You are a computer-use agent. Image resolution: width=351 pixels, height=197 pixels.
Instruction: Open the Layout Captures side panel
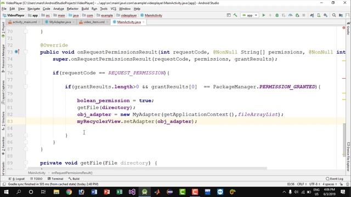pos(3,92)
